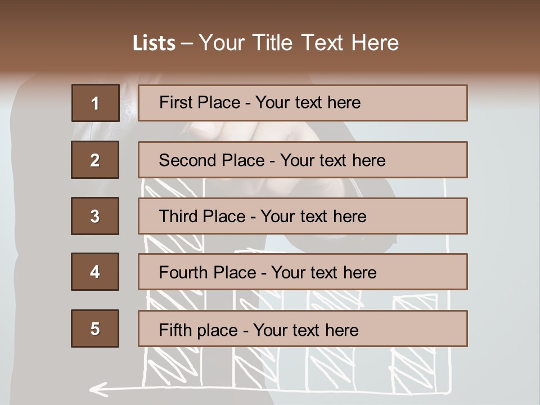Click the 'Fifth place' text field
Screen dimensions: 540x405
tap(303, 328)
